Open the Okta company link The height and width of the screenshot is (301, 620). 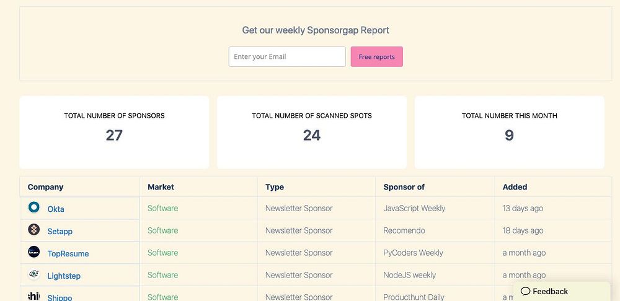pyautogui.click(x=56, y=209)
